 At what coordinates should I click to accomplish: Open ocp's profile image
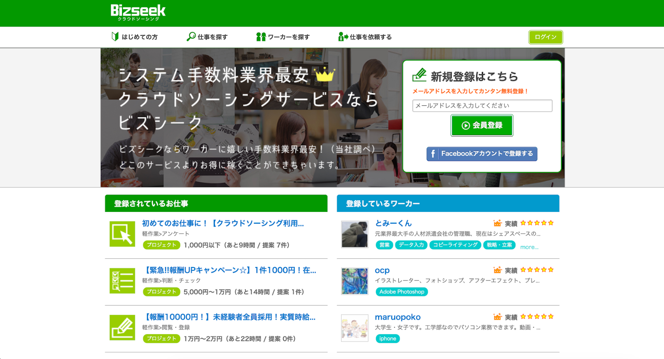tap(354, 281)
